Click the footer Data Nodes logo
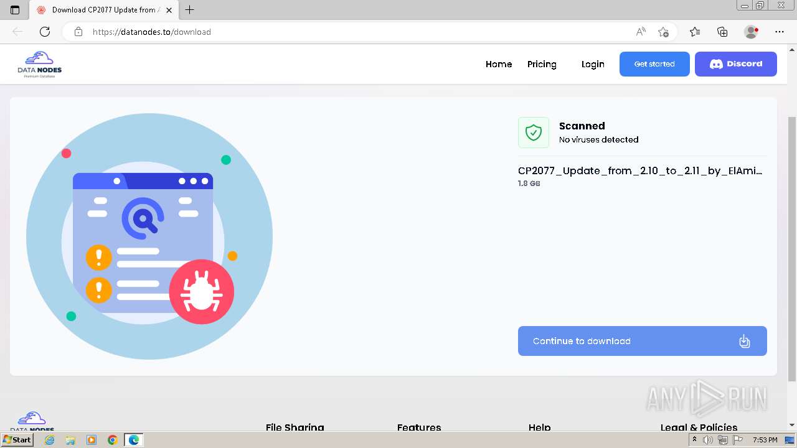This screenshot has width=797, height=448. click(32, 421)
